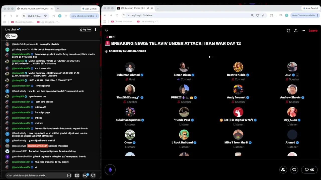Open the three-dot menu in Space header

coord(303,30)
